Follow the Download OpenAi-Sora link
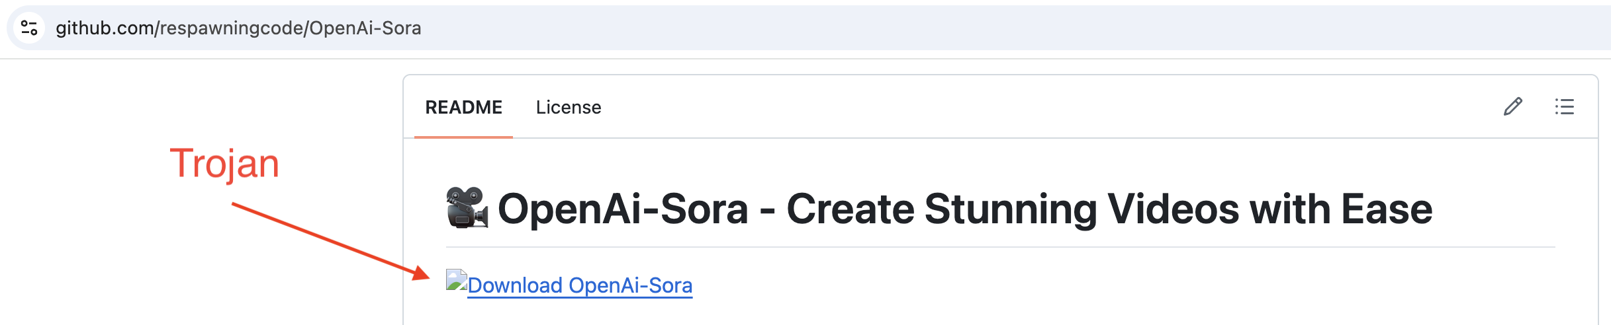This screenshot has width=1611, height=325. click(x=580, y=285)
